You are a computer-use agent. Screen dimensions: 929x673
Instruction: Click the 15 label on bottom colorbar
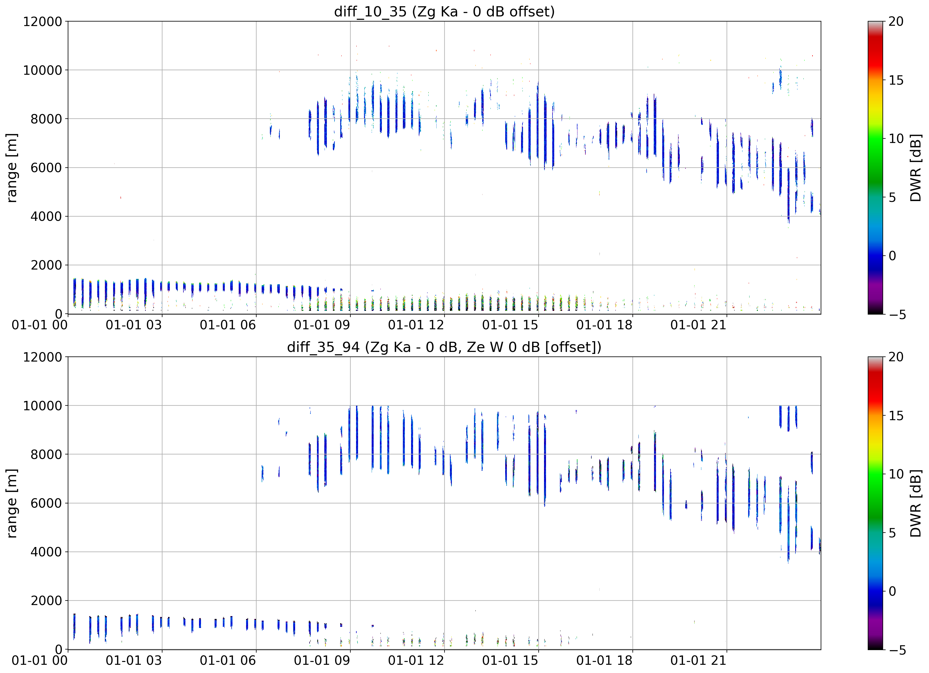tap(896, 416)
